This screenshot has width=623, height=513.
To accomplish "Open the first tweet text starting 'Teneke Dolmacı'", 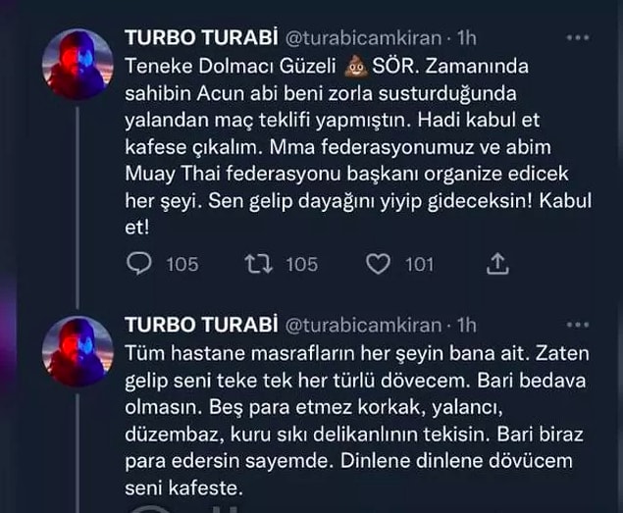I will click(357, 146).
